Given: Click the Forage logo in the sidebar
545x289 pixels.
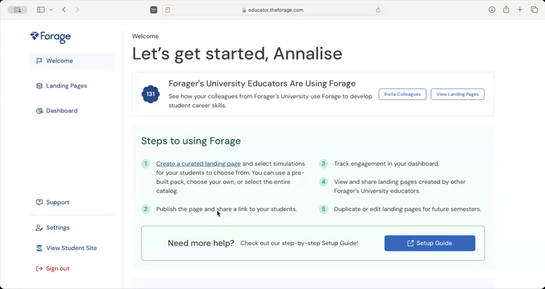Looking at the screenshot, I should (50, 37).
